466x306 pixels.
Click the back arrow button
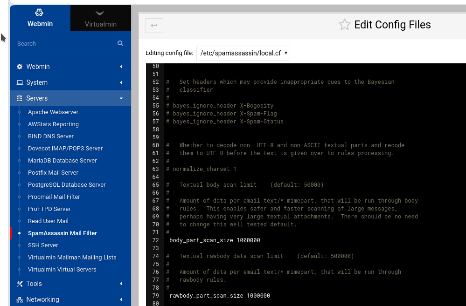pyautogui.click(x=154, y=26)
